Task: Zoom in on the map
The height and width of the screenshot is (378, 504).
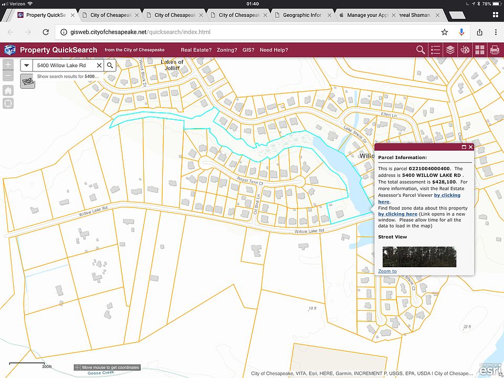Action: click(8, 65)
